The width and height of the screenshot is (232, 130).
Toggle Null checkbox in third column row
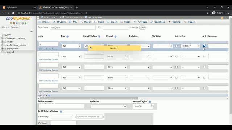[177, 67]
